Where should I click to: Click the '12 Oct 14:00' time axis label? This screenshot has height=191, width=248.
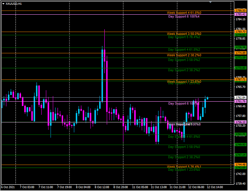215,187
